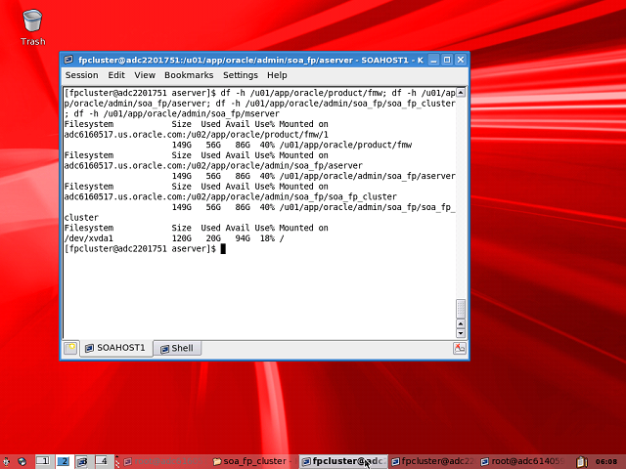Image resolution: width=626 pixels, height=469 pixels.
Task: Open soa_fp_cluster window from taskbar
Action: pos(252,461)
